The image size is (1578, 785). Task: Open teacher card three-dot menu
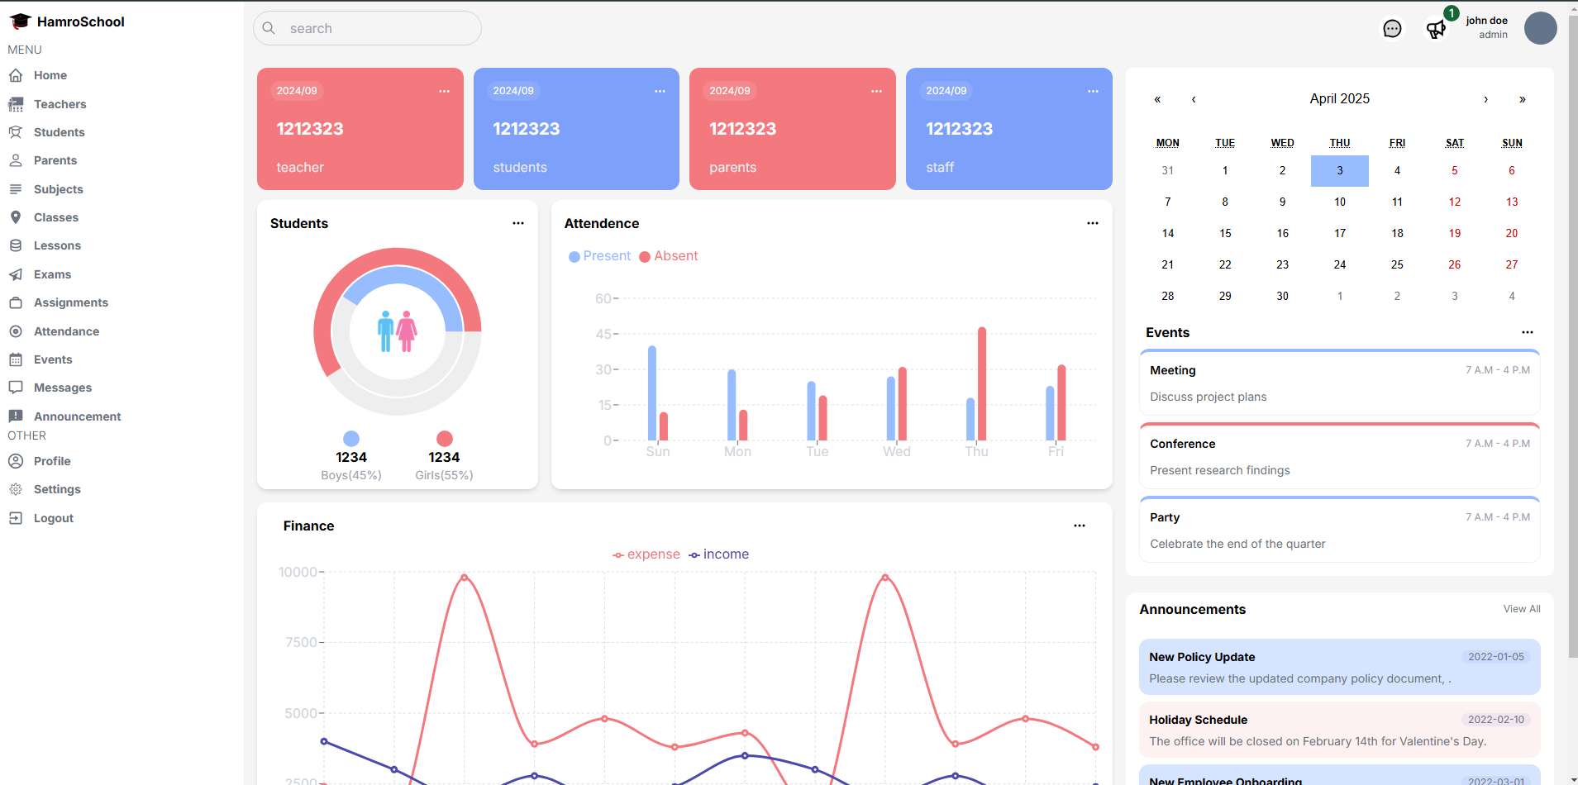pyautogui.click(x=444, y=91)
